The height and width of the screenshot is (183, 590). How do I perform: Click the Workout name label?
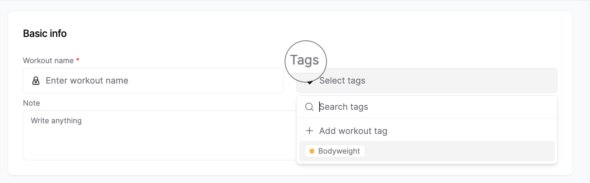point(48,60)
